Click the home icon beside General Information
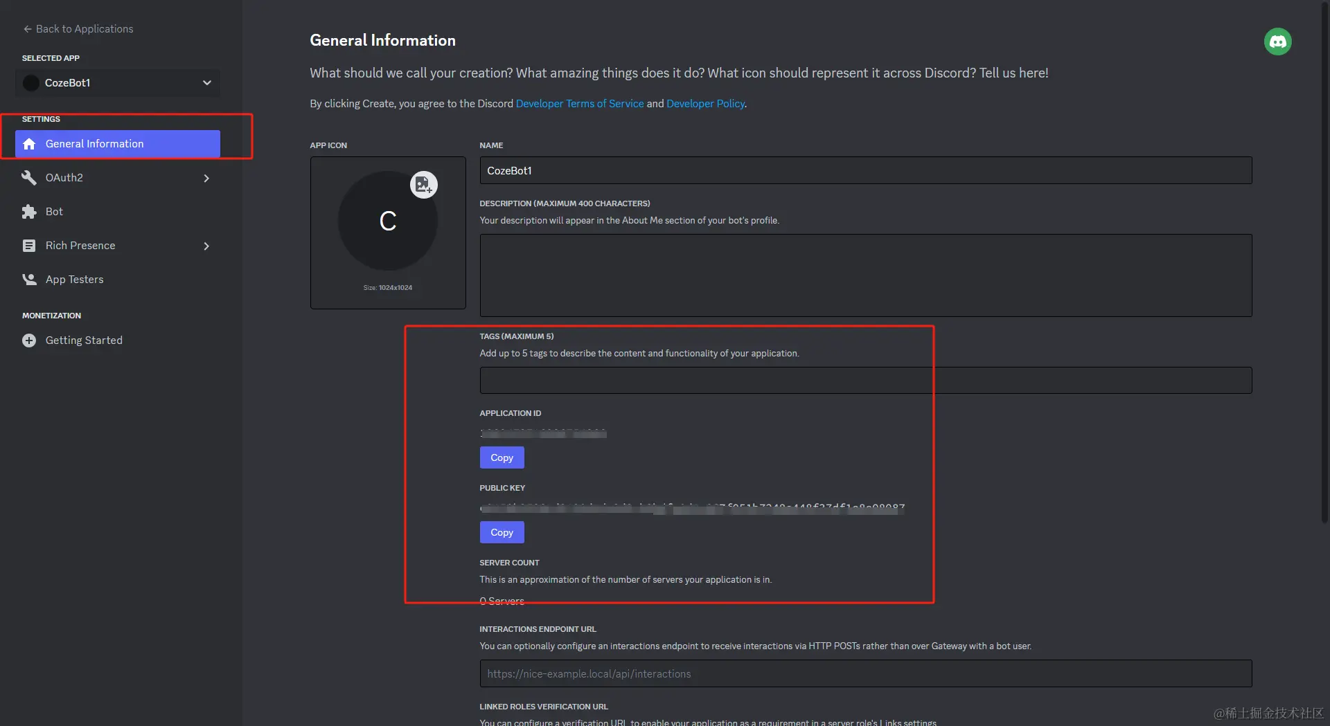1330x726 pixels. [29, 144]
